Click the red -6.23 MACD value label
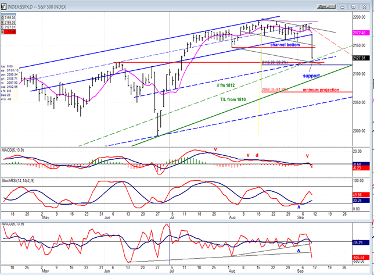 point(361,168)
